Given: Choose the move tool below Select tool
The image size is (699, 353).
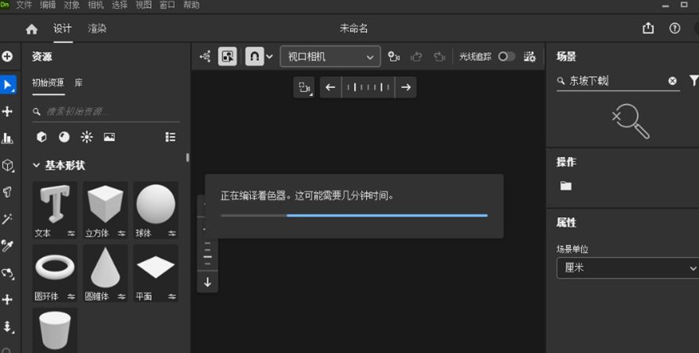Looking at the screenshot, I should pyautogui.click(x=7, y=111).
